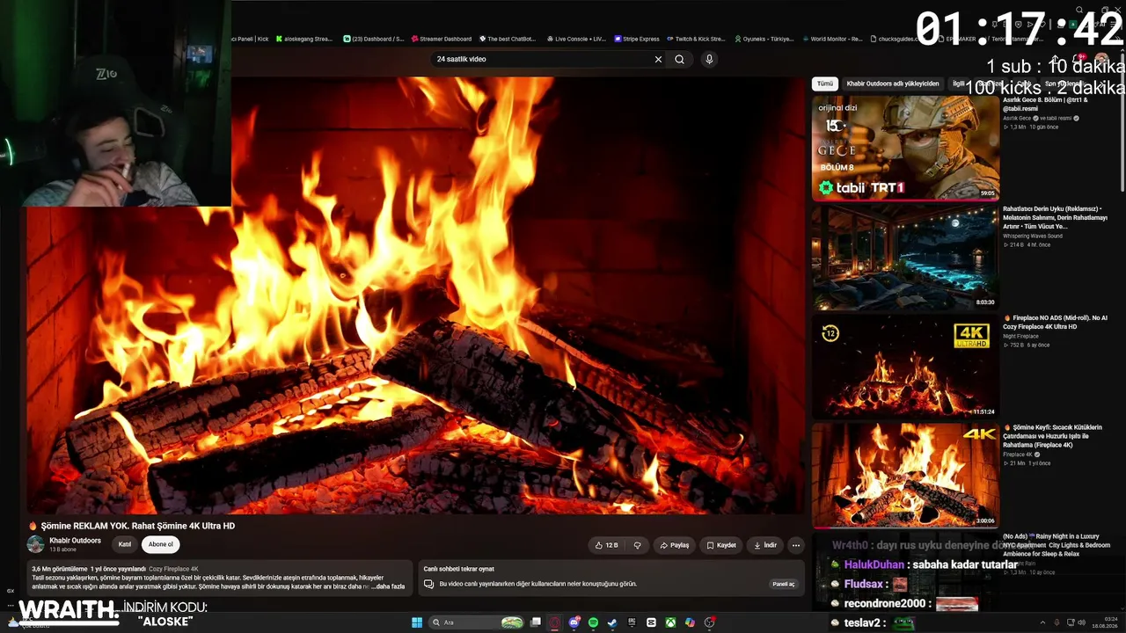Open Spotify from the taskbar
This screenshot has height=633, width=1126.
[x=593, y=622]
